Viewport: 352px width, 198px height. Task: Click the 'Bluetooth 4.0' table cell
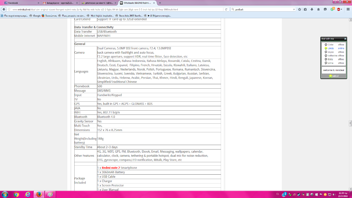click(x=159, y=117)
